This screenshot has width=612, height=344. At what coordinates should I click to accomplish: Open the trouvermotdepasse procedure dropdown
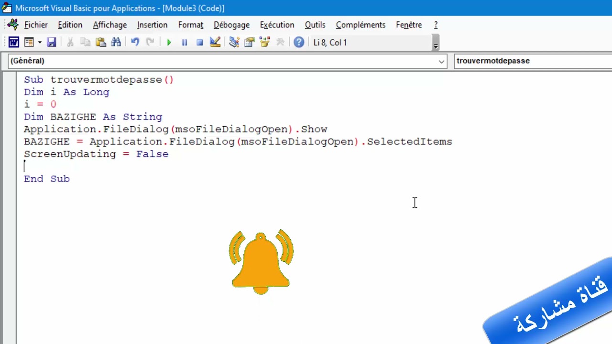click(x=533, y=61)
